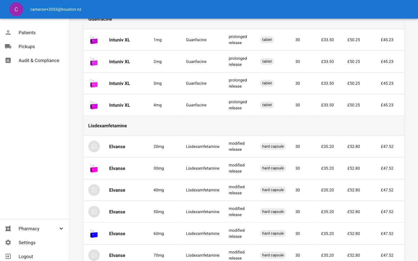Select the Intuniv XL name in 2mg row

pyautogui.click(x=120, y=62)
